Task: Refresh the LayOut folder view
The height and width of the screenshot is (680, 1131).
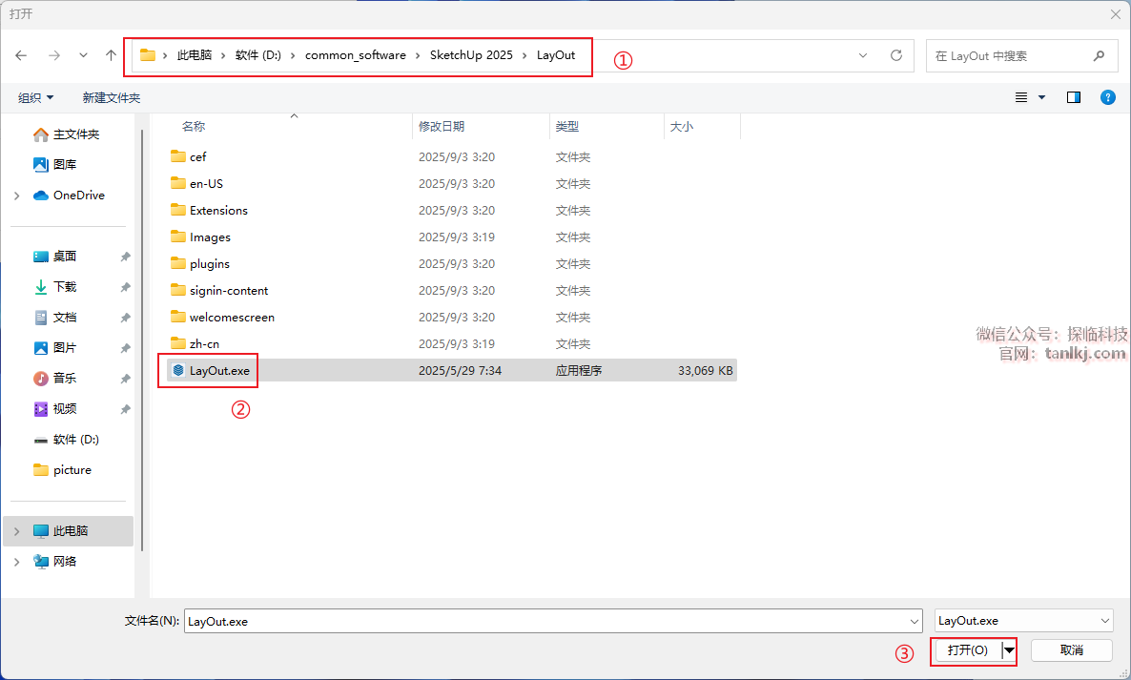Action: tap(895, 55)
